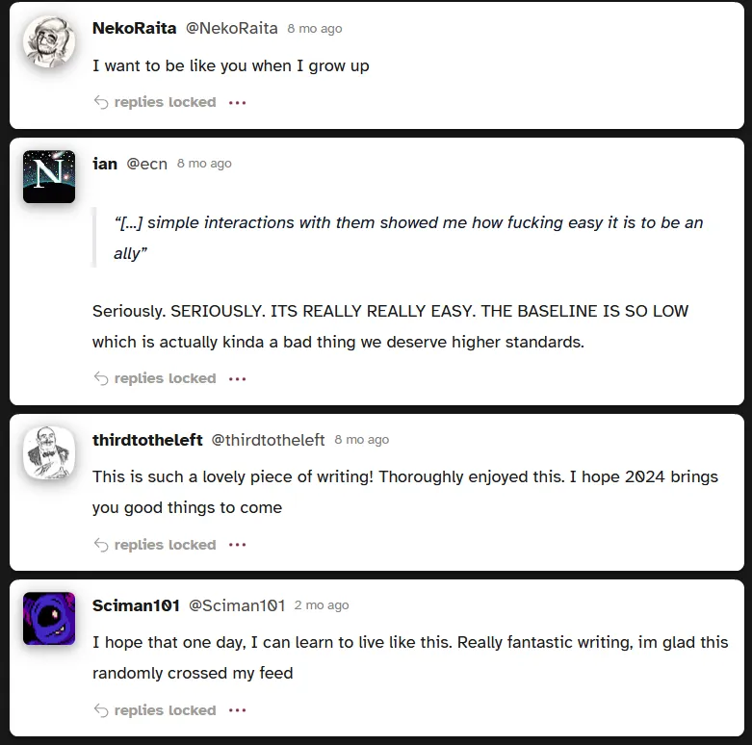Click reply arrow icon on thirdtotheleft's comment
752x745 pixels.
tap(101, 545)
